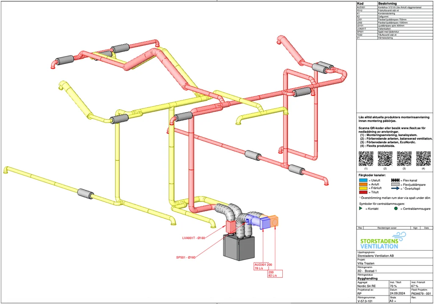This screenshot has width=434, height=304.
Task: Click the Överluftspil arrow symbol
Action: coord(395,188)
